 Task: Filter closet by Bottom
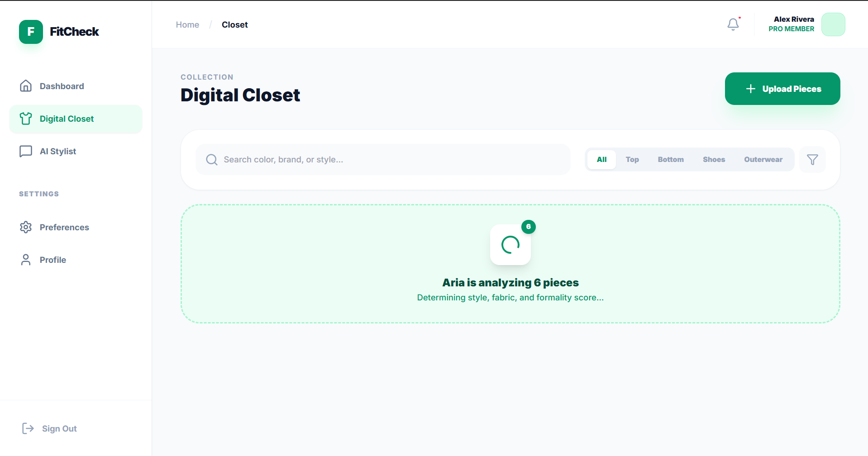(x=671, y=160)
